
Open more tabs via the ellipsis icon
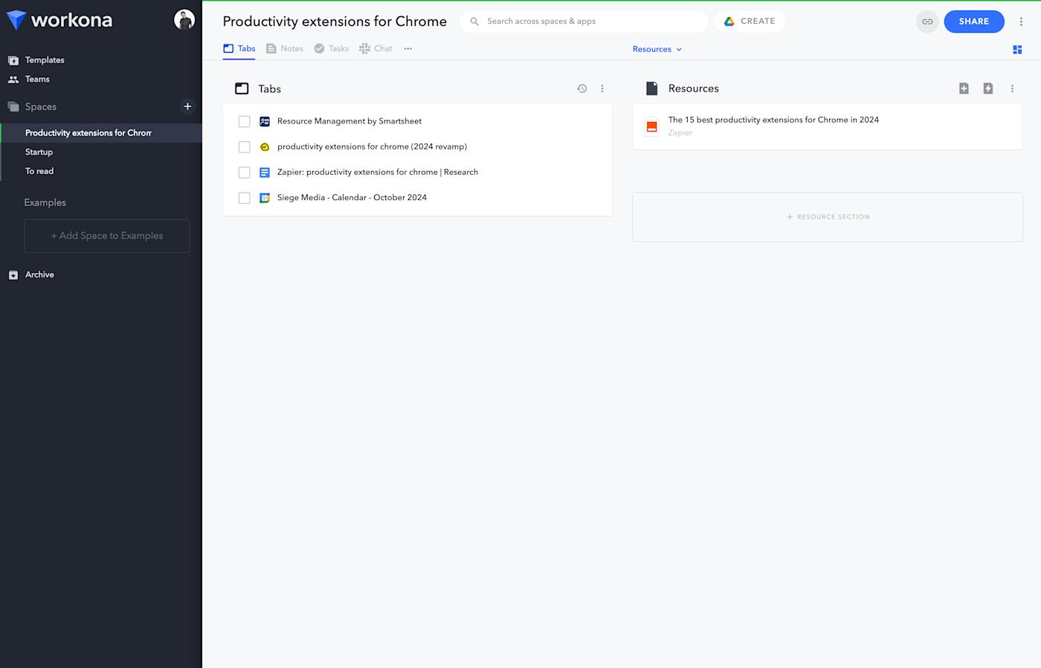[408, 49]
